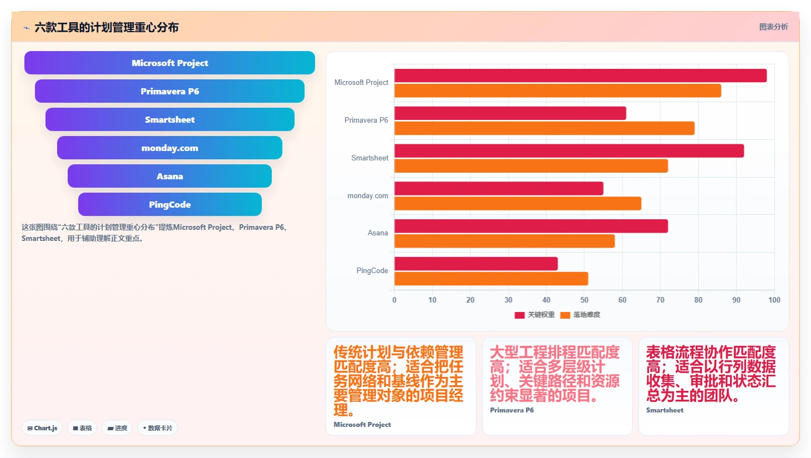Click the orange monday.com chart bar

coord(518,203)
